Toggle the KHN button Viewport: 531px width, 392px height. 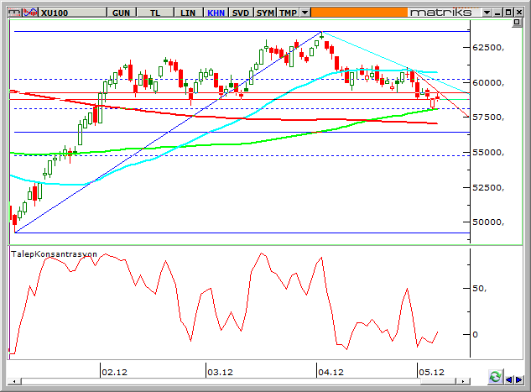216,13
